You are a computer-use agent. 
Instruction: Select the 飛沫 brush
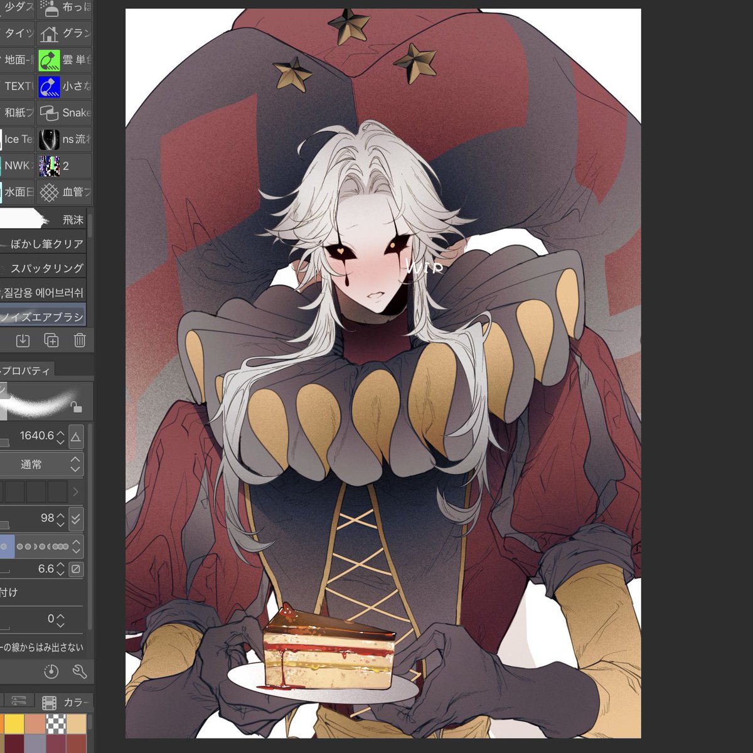[43, 220]
